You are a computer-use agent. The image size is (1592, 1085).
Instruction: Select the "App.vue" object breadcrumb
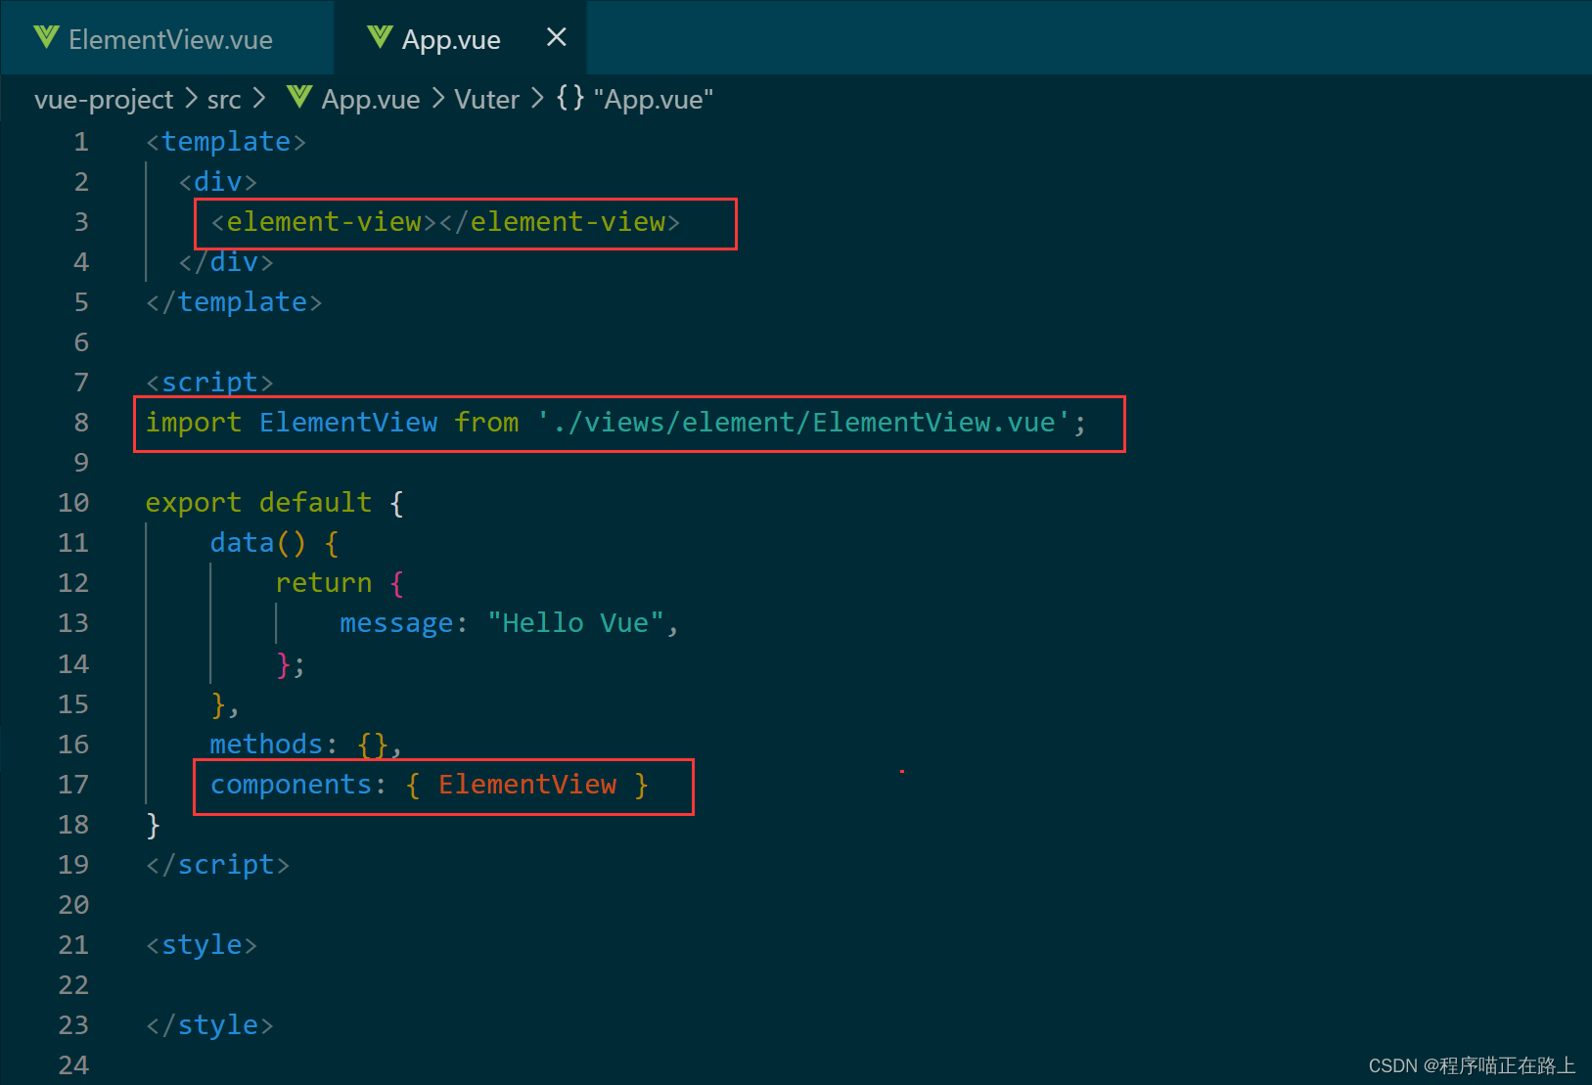pos(654,100)
